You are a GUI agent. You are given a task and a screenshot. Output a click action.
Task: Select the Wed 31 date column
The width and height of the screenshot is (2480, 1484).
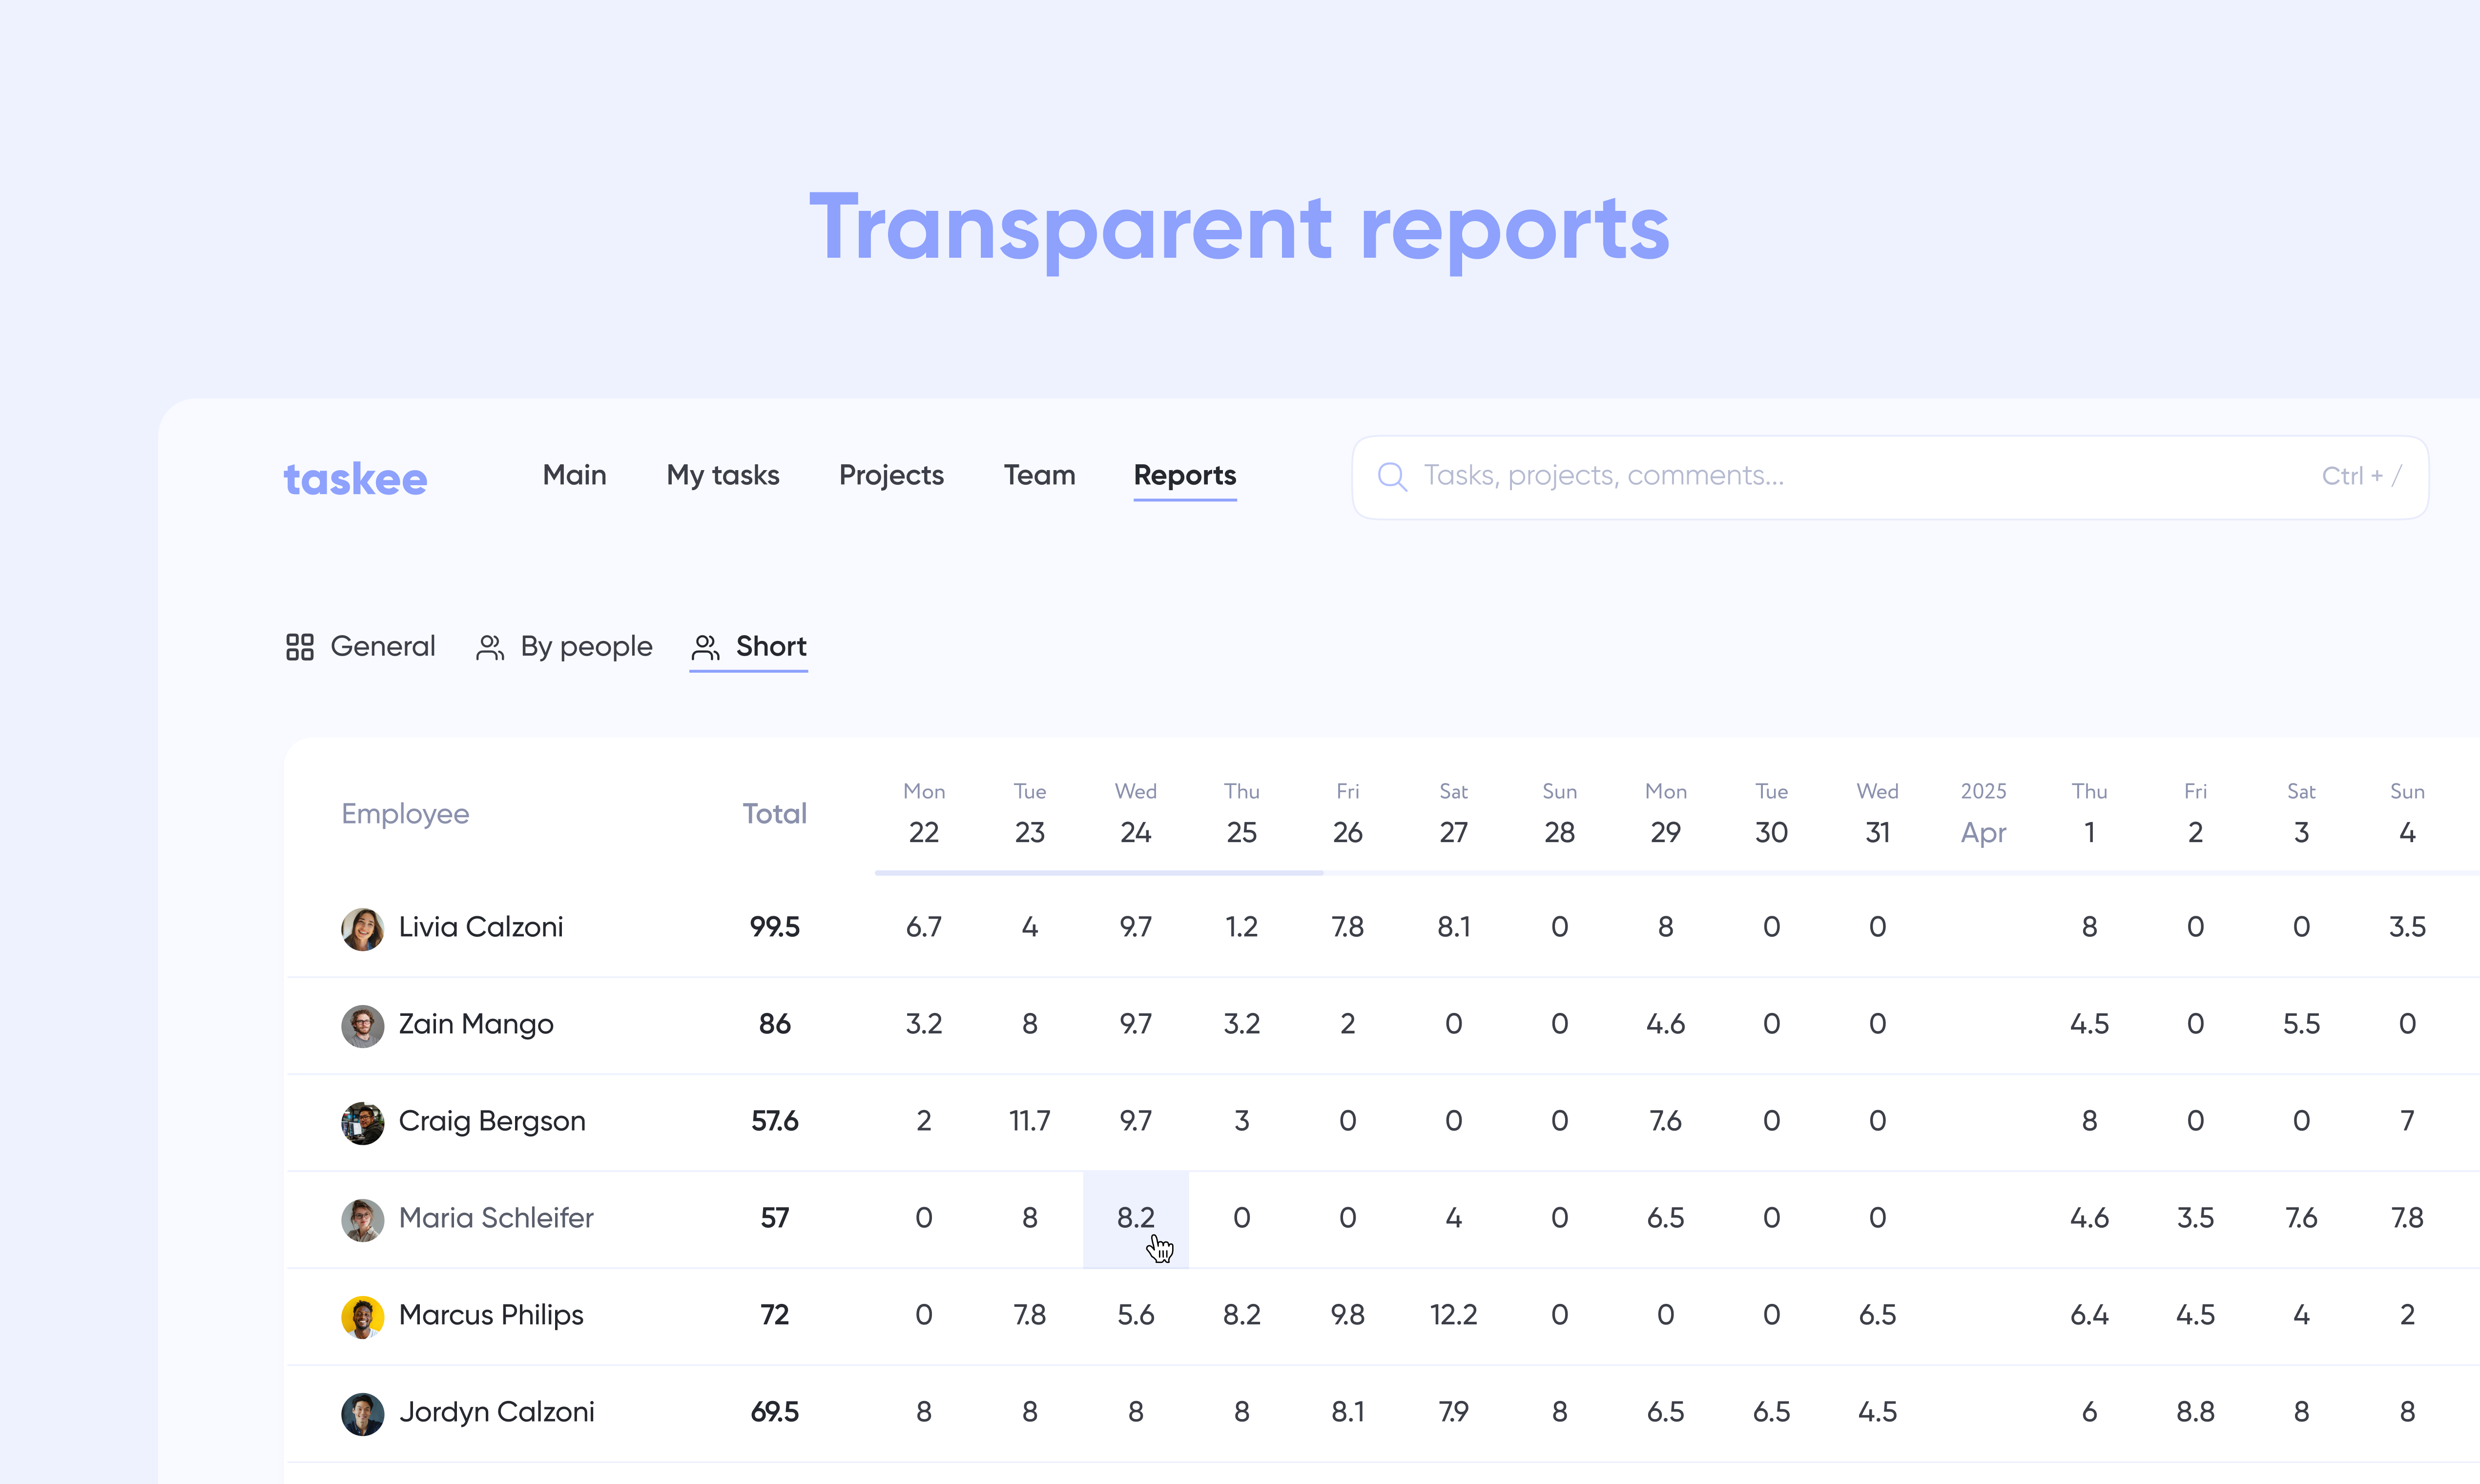pos(1878,814)
